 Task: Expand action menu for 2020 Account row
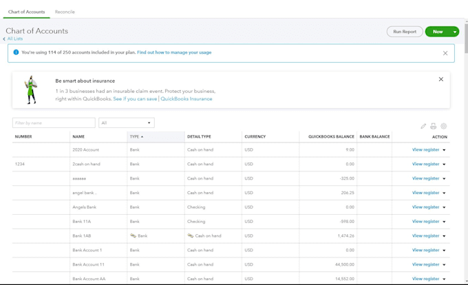pos(444,150)
